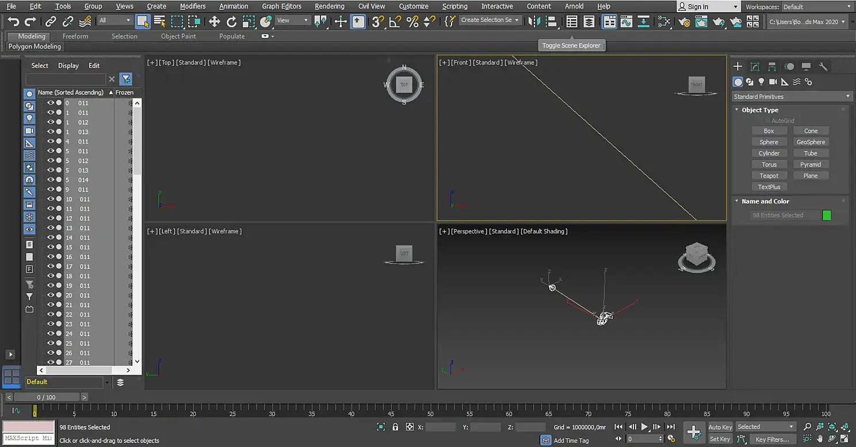This screenshot has width=856, height=447.
Task: Switch to the Freeform ribbon tab
Action: coord(75,36)
